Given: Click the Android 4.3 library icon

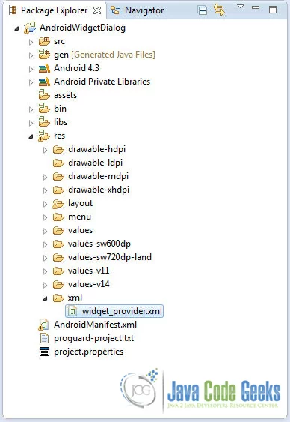Looking at the screenshot, I should tap(44, 68).
